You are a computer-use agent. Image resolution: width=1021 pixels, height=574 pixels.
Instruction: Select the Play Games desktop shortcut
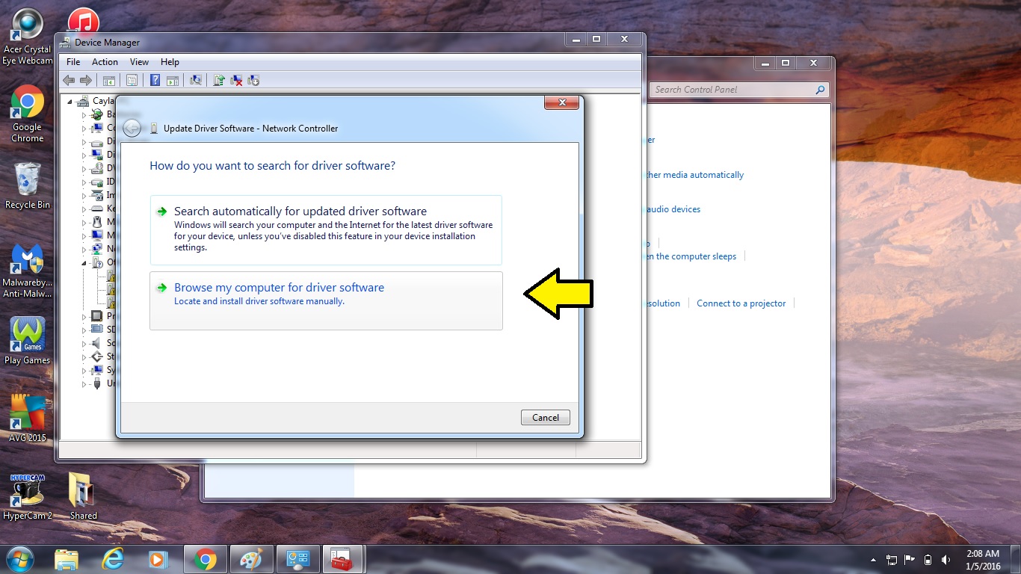coord(28,341)
